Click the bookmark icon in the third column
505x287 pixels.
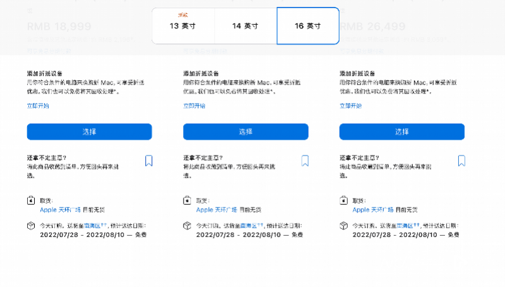point(461,161)
